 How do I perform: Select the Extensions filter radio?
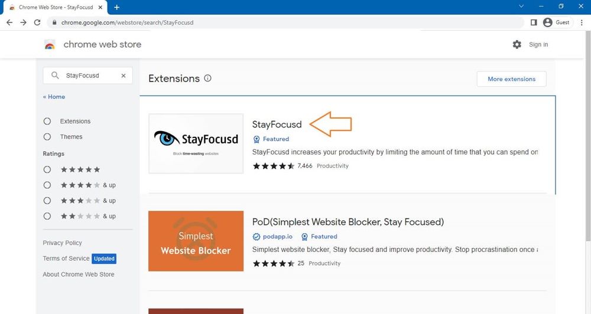(47, 121)
